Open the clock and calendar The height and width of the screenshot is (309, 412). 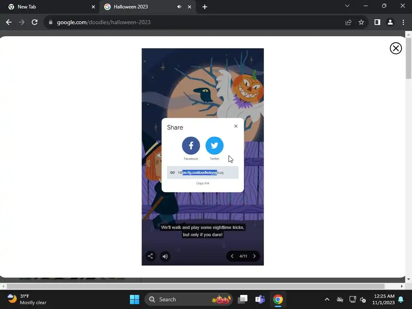(383, 299)
